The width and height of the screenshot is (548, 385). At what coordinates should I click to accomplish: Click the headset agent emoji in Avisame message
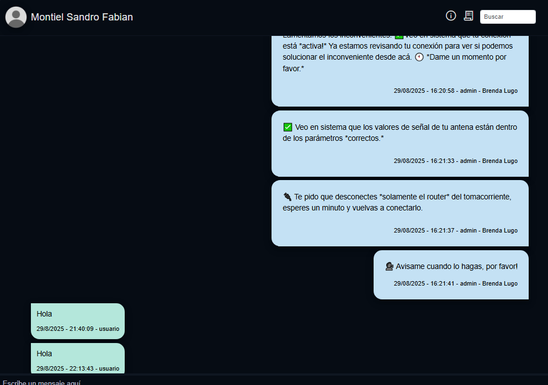[389, 266]
